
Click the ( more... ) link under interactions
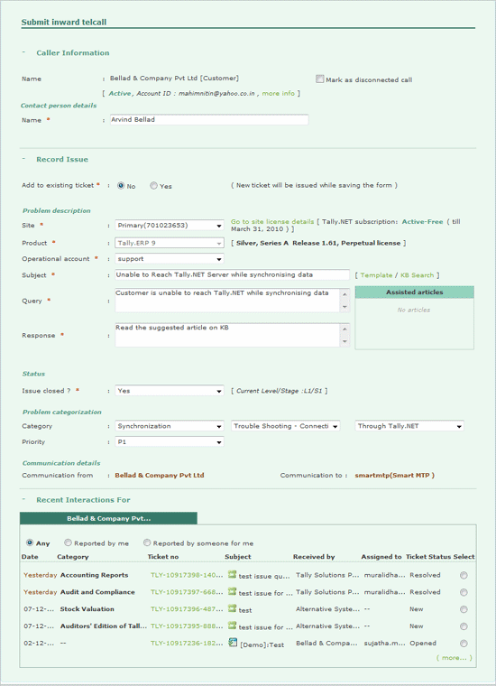click(454, 657)
